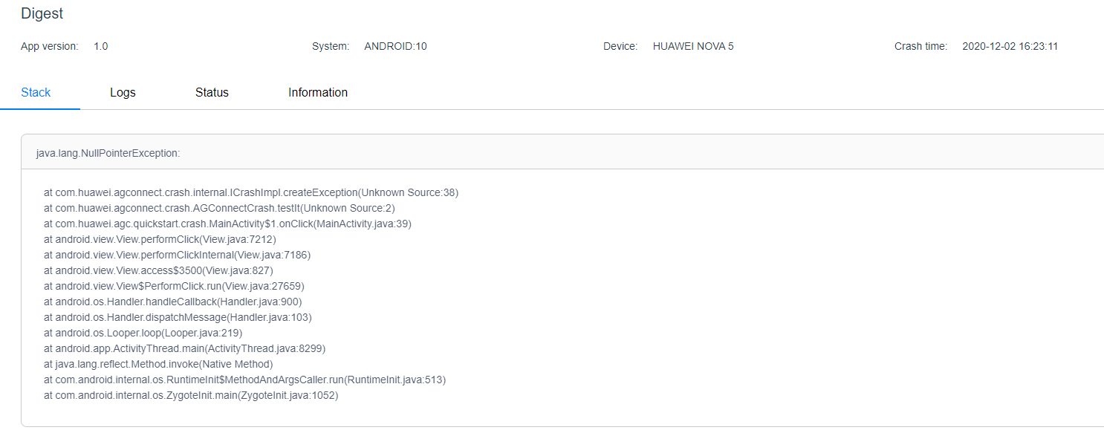Click the View.performClick(View.java:7212) line
Viewport: 1104px width, 433px height.
(x=160, y=239)
